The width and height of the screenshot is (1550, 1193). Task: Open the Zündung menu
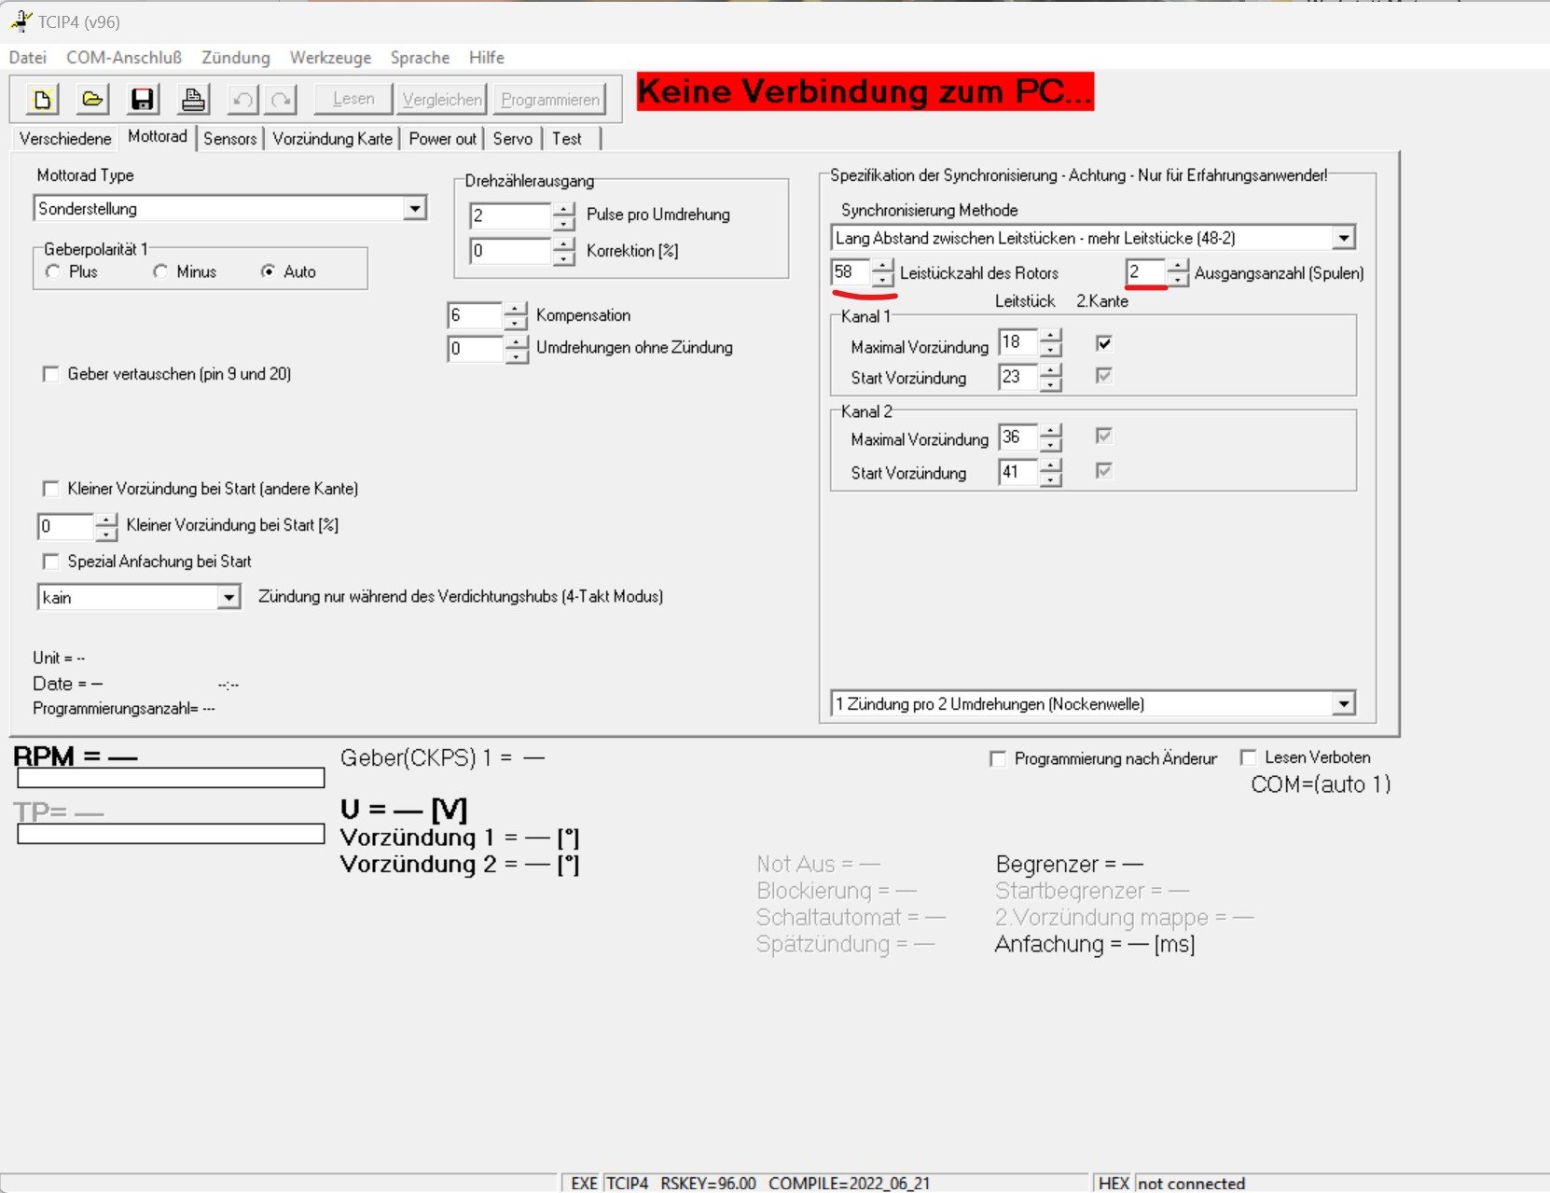tap(236, 58)
